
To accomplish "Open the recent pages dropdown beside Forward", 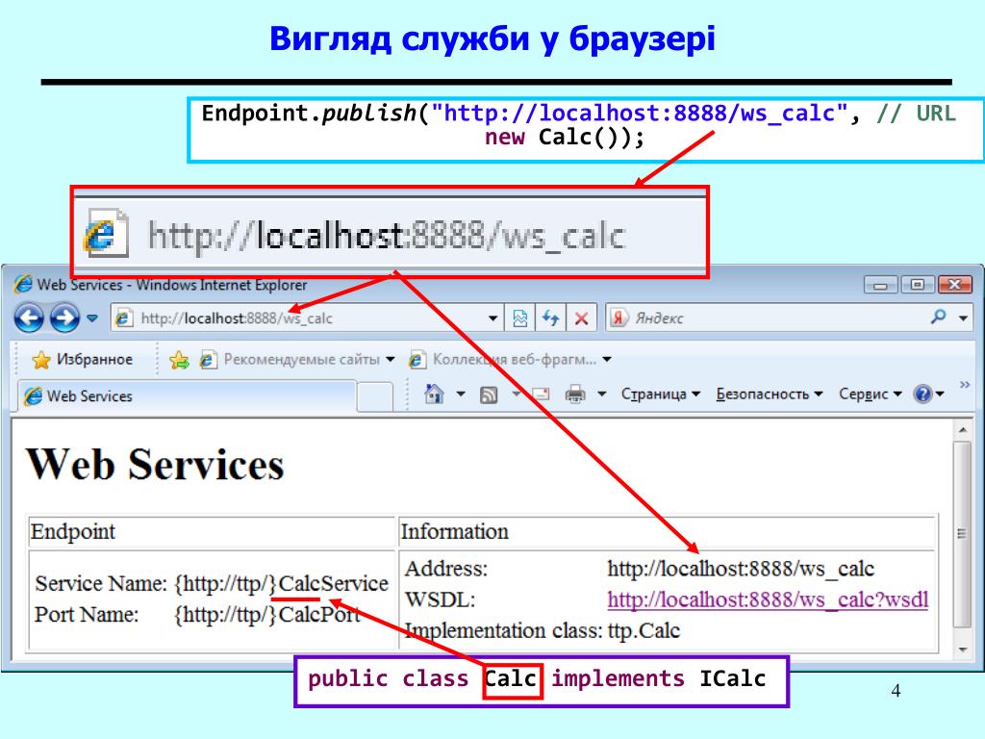I will (x=92, y=318).
